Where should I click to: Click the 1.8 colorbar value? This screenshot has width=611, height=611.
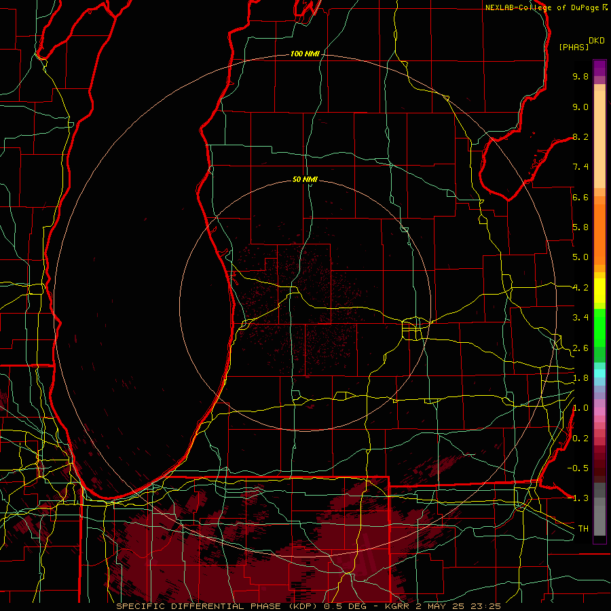point(580,378)
